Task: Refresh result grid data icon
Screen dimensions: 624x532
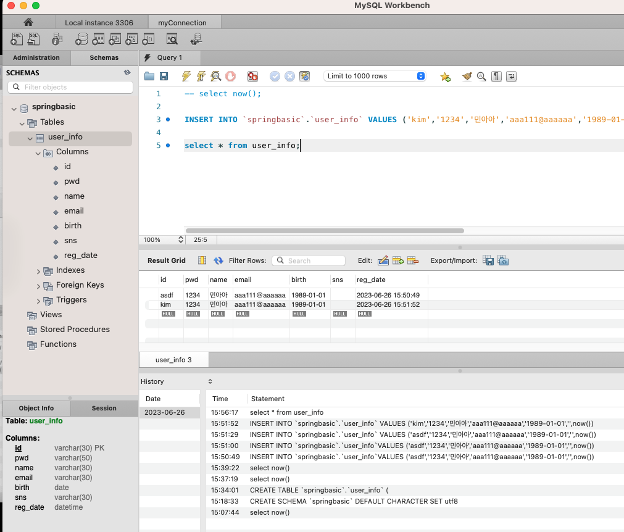Action: coord(218,260)
